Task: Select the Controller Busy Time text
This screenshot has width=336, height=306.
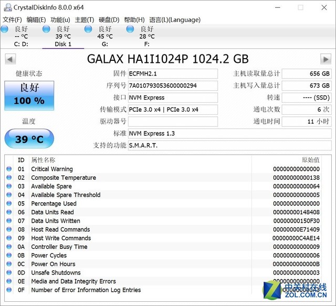Action: coord(59,247)
